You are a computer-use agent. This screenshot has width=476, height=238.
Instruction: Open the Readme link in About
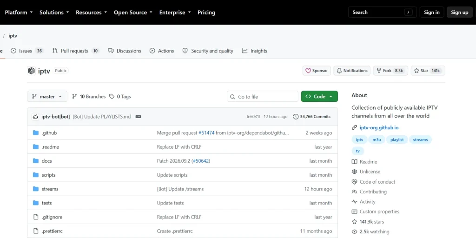coord(364,162)
